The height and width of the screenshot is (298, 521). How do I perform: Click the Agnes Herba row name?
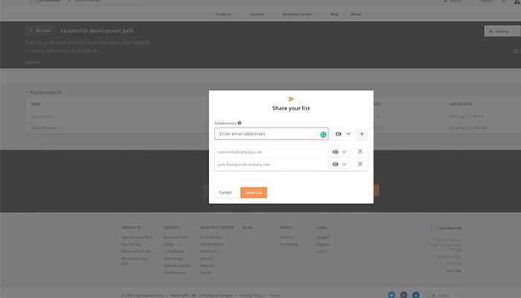[x=42, y=117]
